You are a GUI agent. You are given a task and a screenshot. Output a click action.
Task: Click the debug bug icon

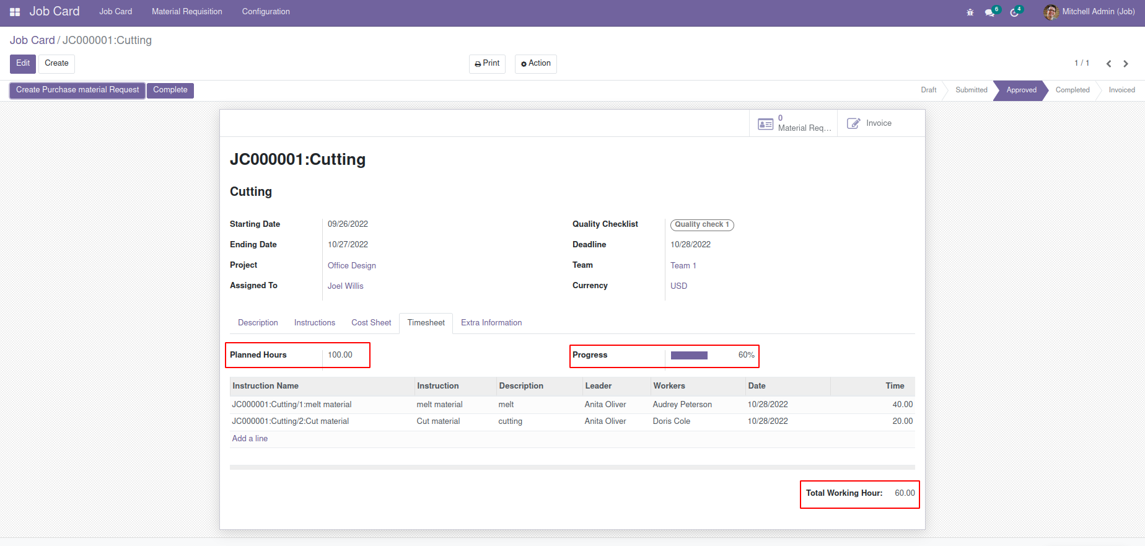pyautogui.click(x=970, y=12)
